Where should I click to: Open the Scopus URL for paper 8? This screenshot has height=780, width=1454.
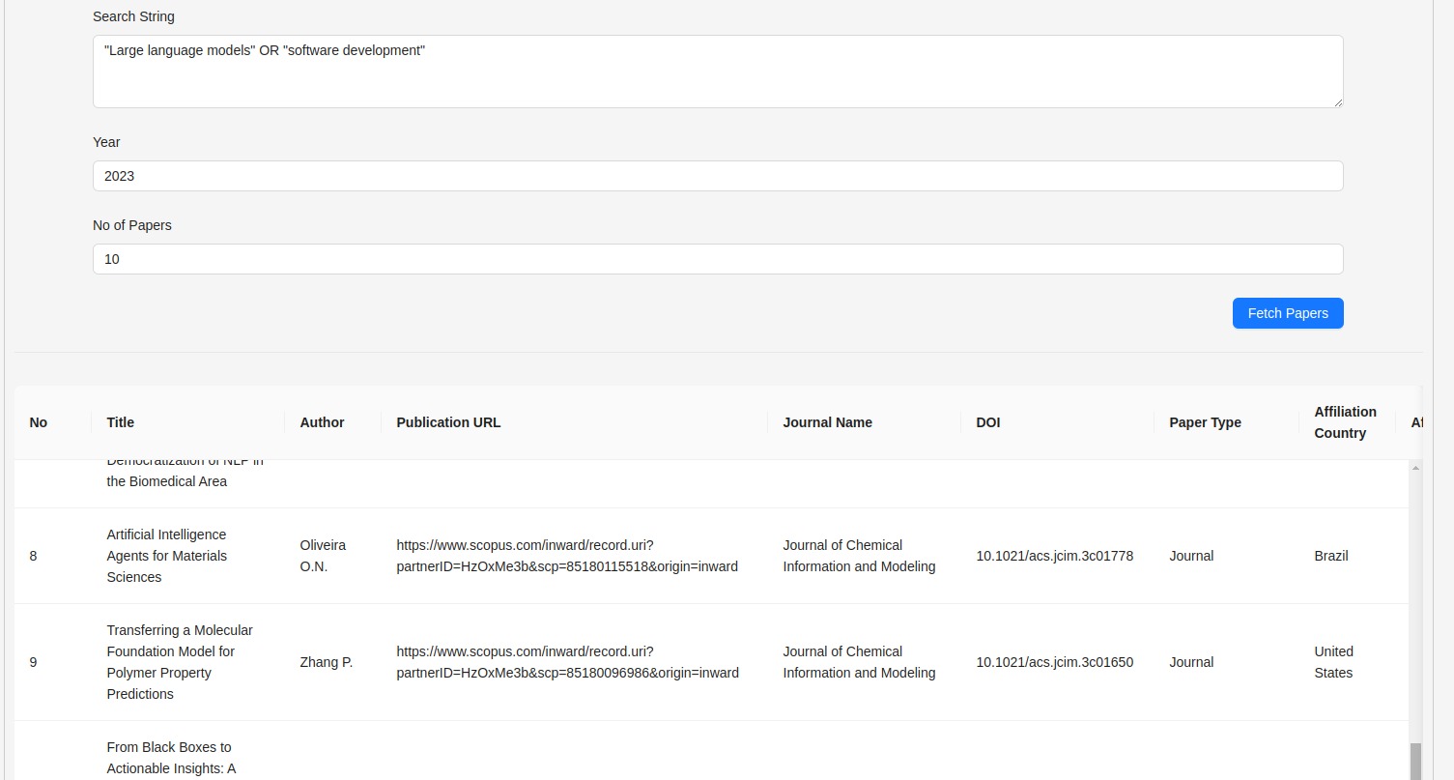(x=567, y=556)
